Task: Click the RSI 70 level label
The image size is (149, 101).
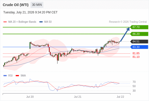Action: (x=134, y=82)
